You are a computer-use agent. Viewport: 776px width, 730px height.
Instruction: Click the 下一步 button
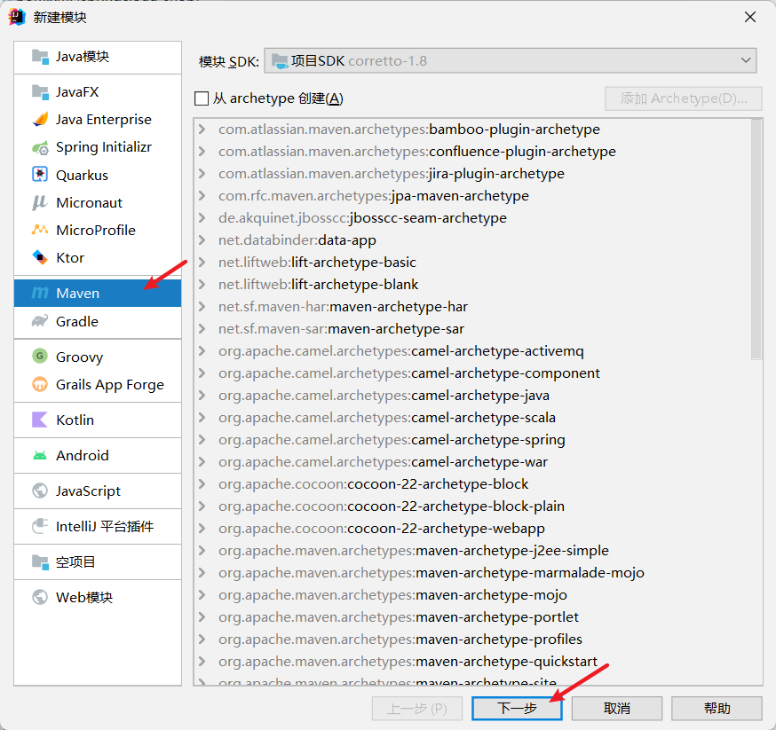(517, 708)
